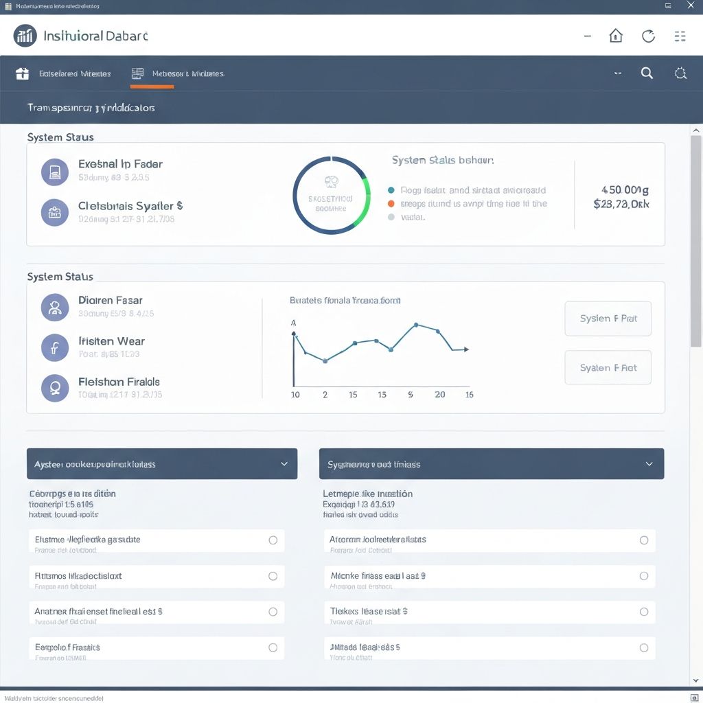
Task: Click the lower Syaten F Rot button
Action: (608, 367)
